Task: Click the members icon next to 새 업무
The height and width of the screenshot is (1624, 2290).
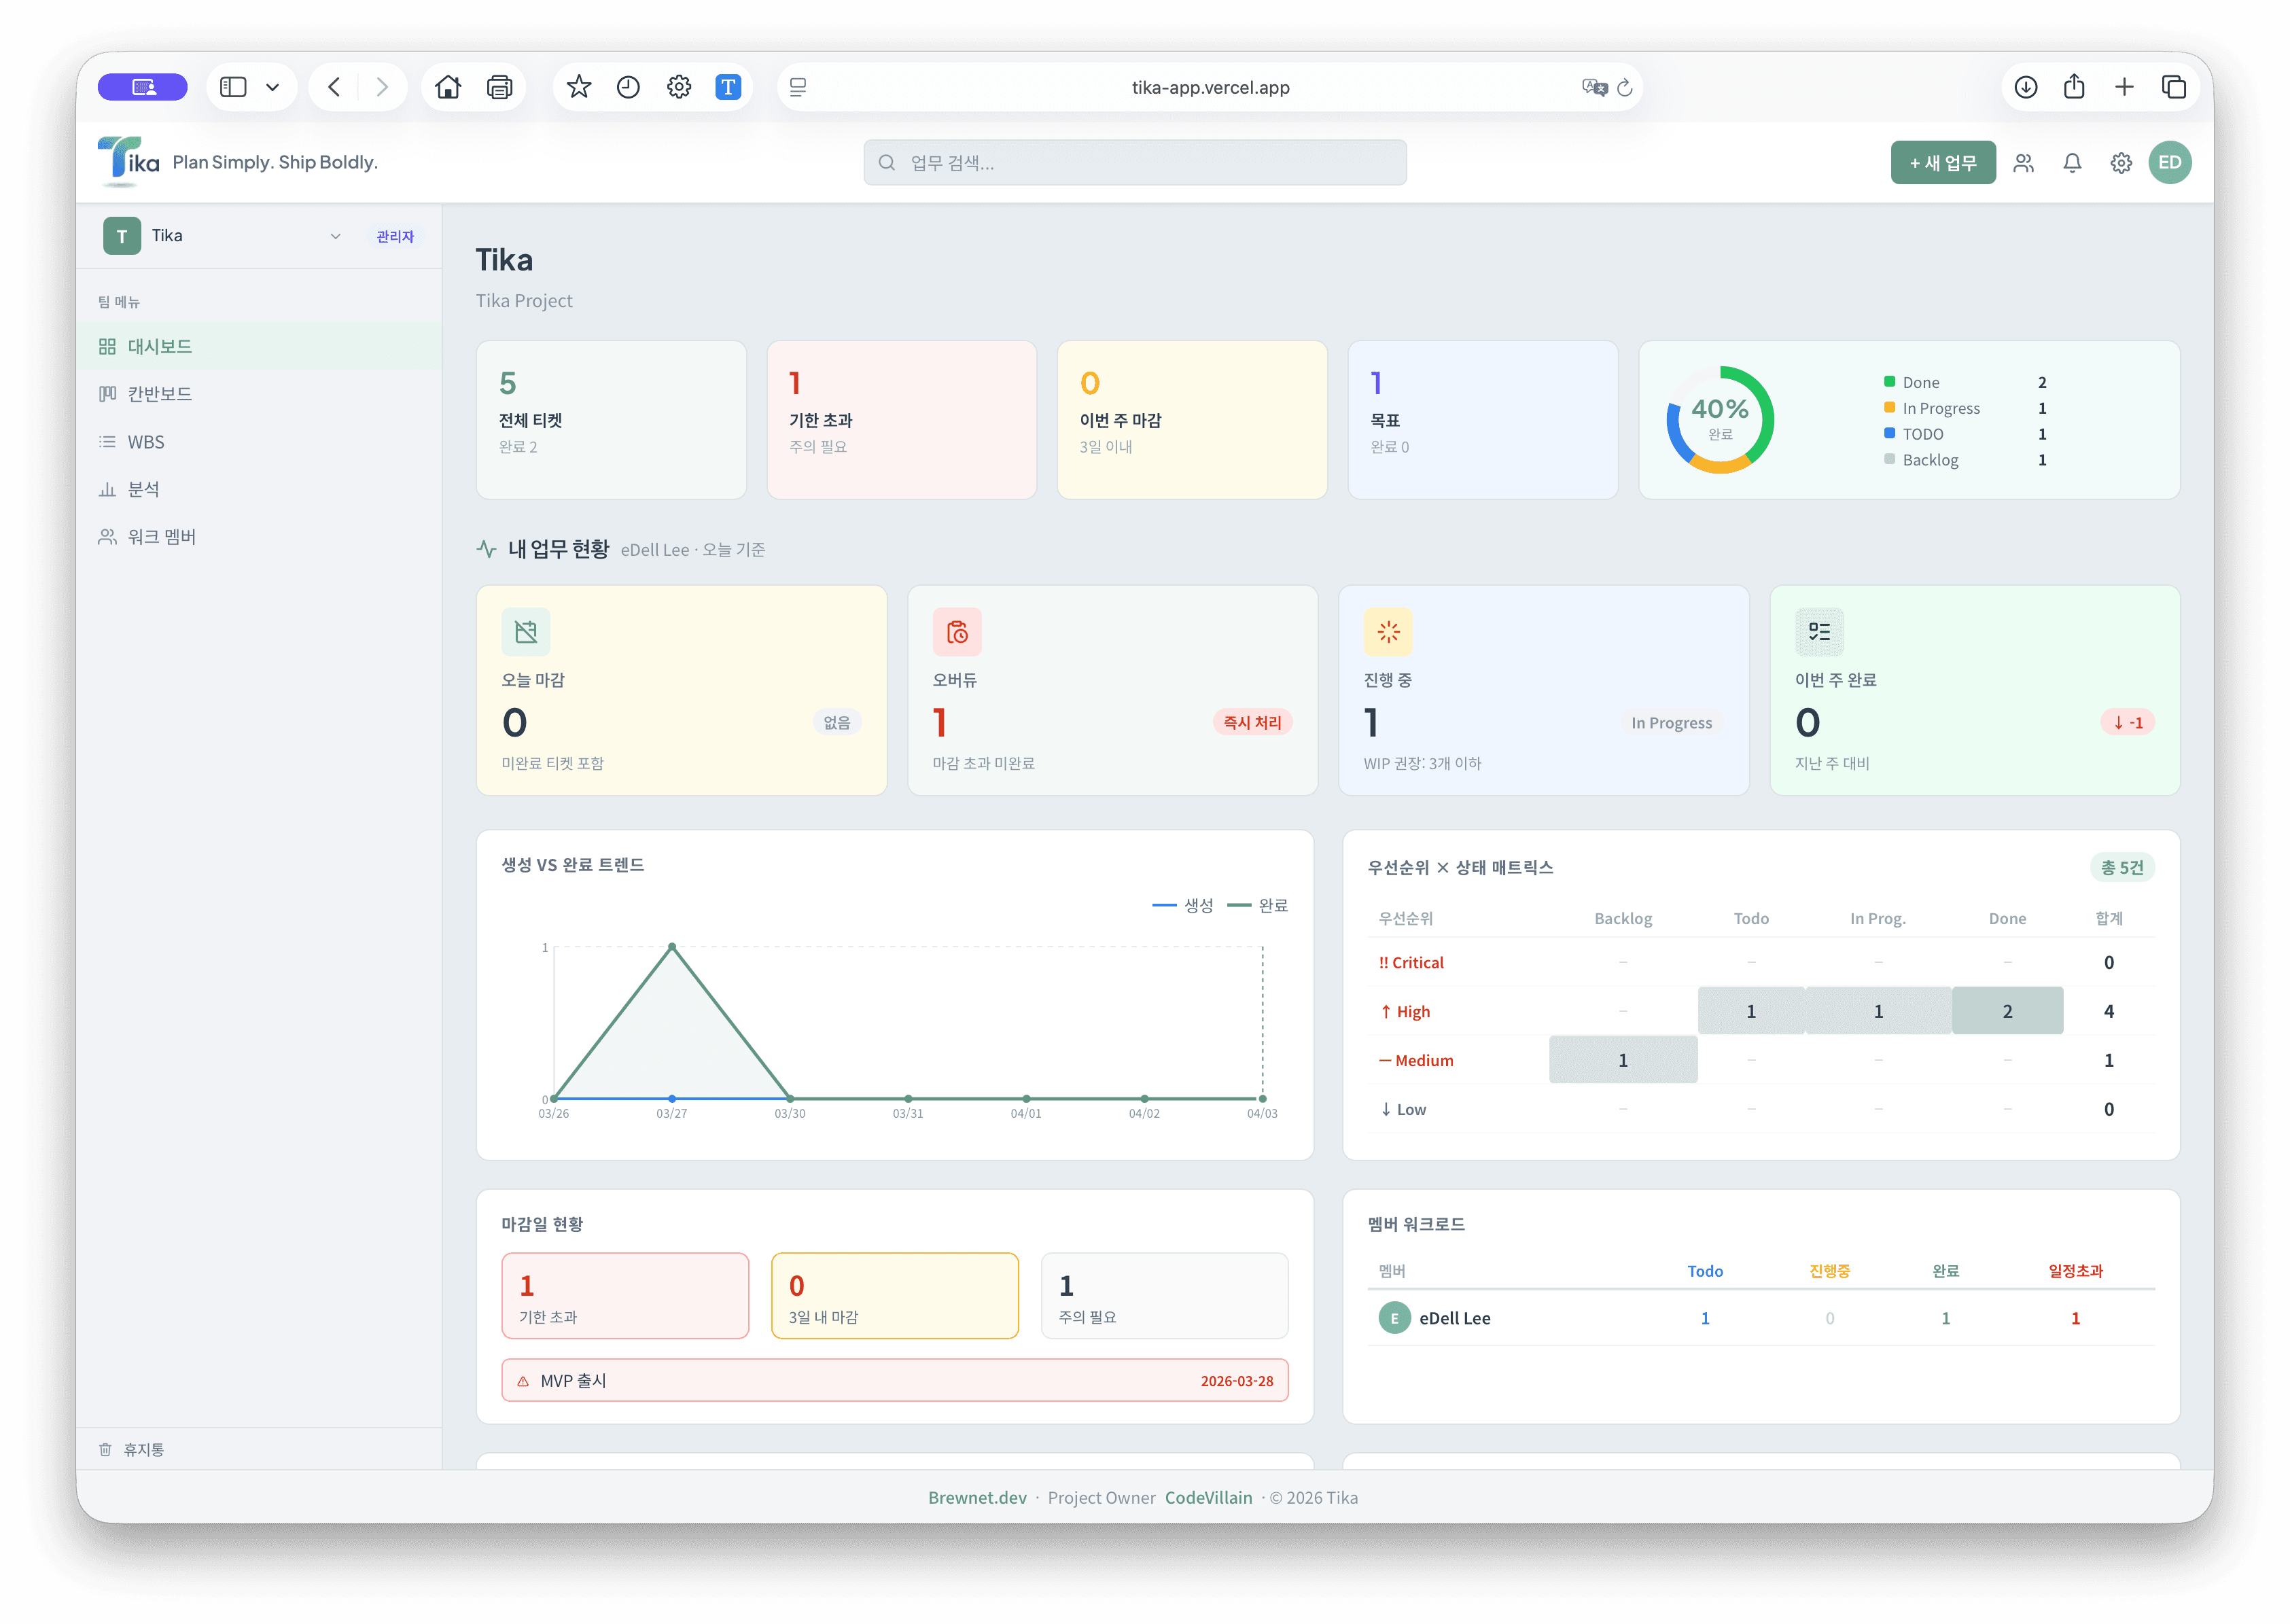Action: 2024,162
